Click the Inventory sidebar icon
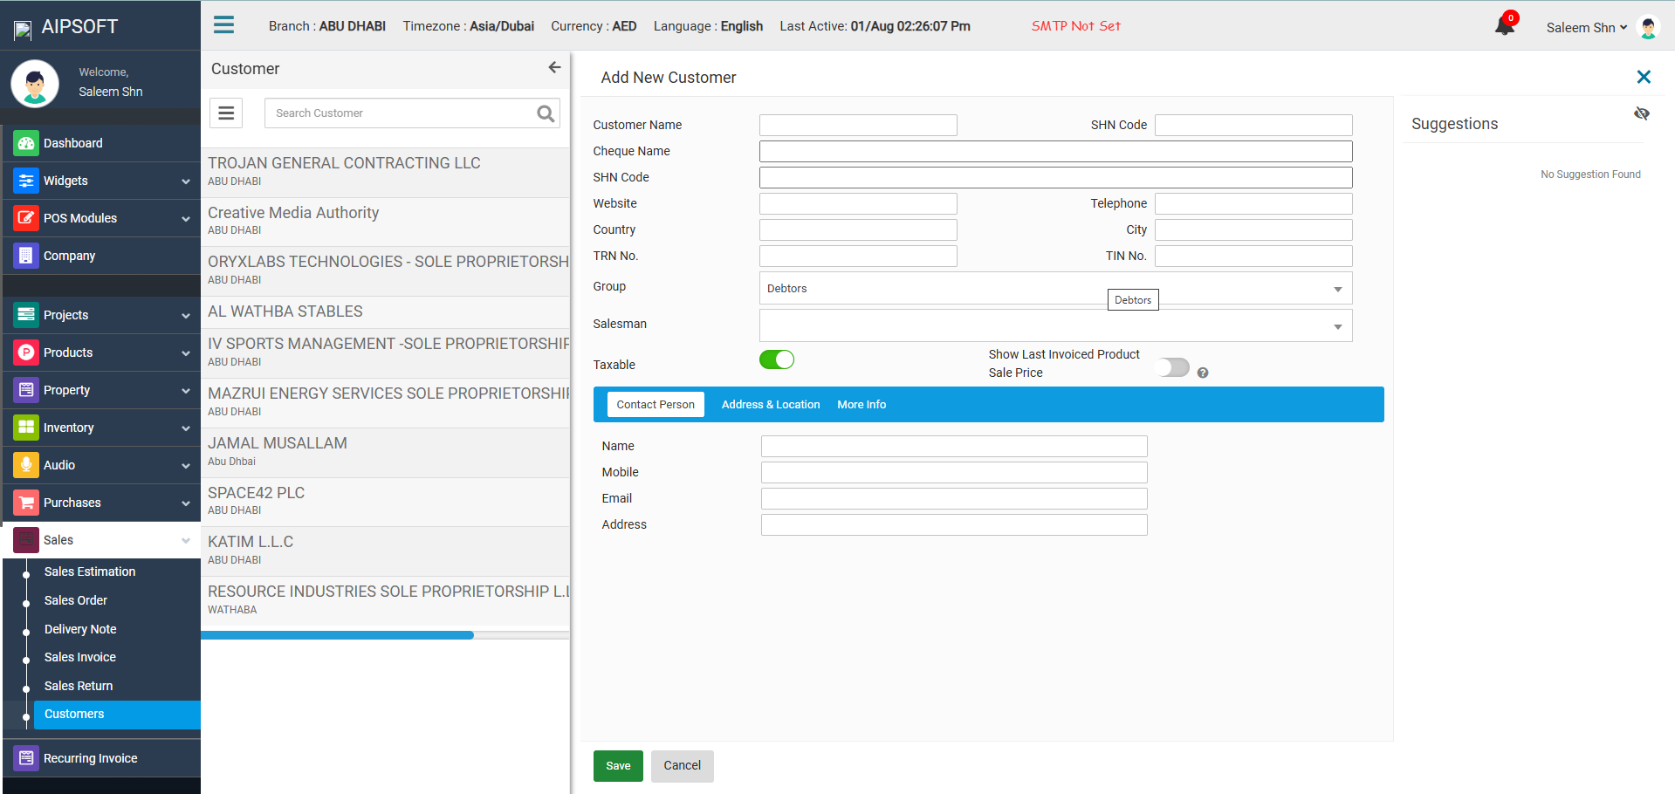 [x=26, y=428]
